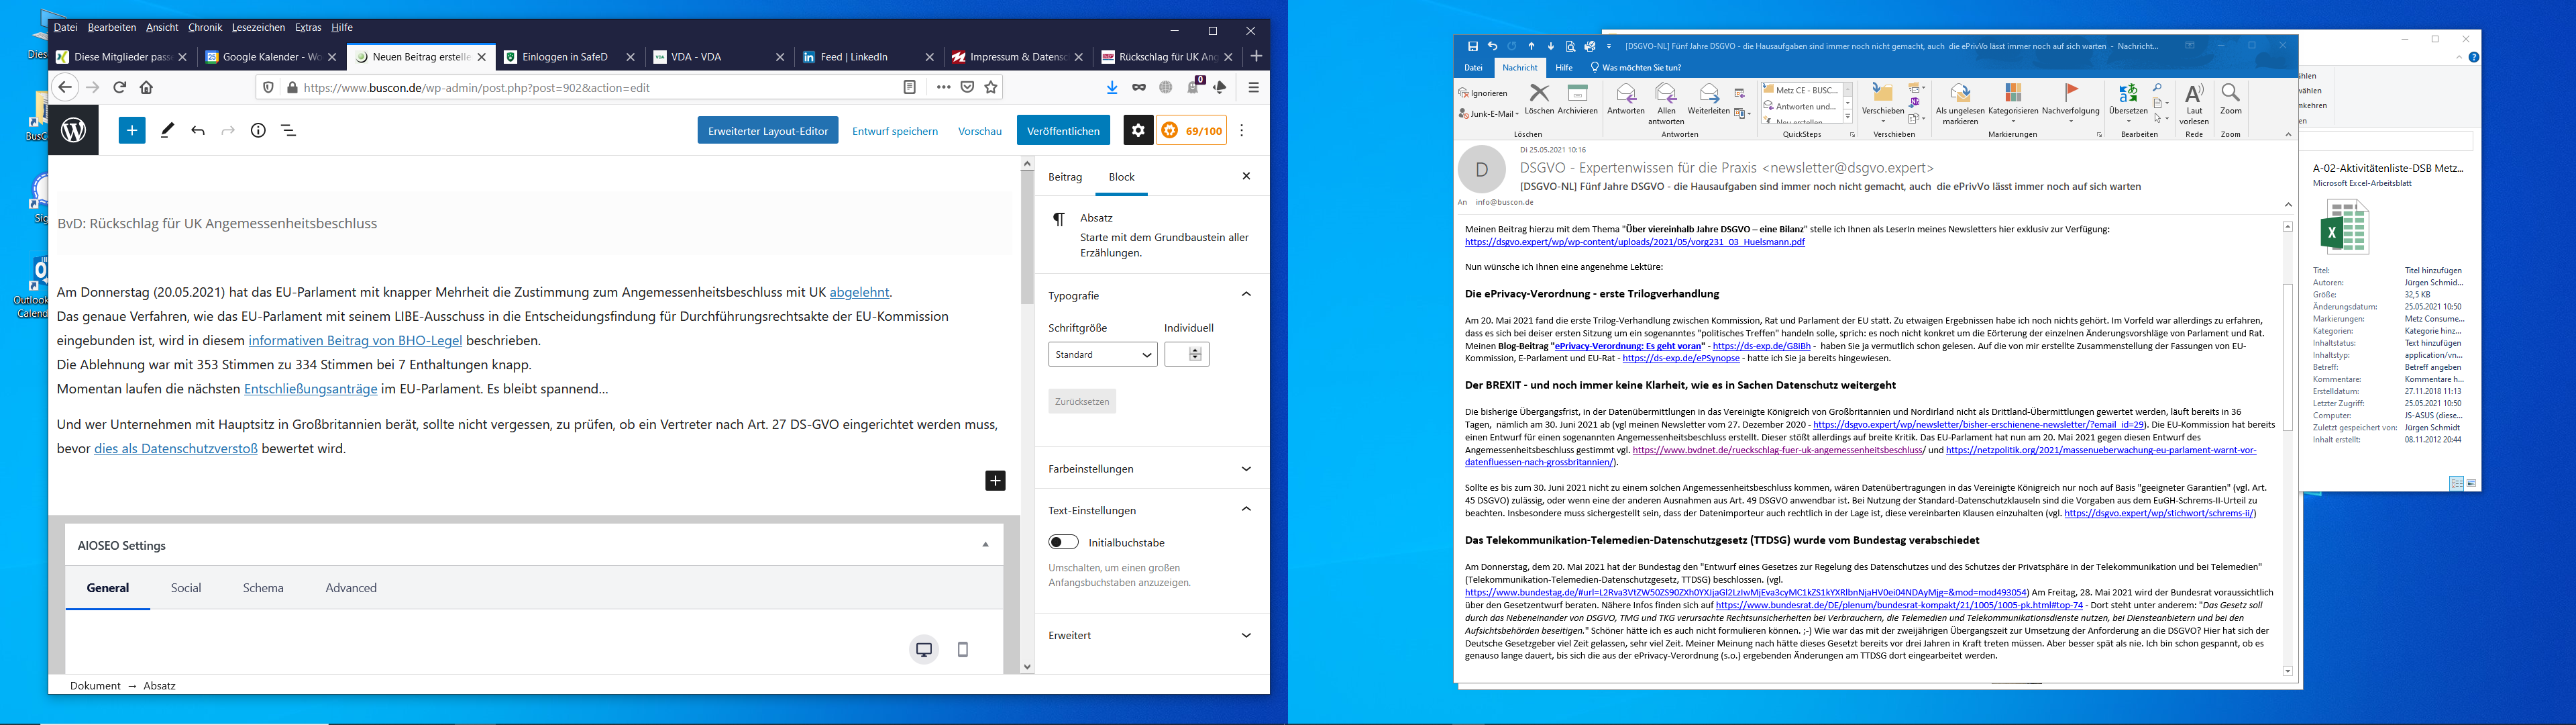Screen dimensions: 2576x725
Task: Open the content details info icon
Action: coord(258,130)
